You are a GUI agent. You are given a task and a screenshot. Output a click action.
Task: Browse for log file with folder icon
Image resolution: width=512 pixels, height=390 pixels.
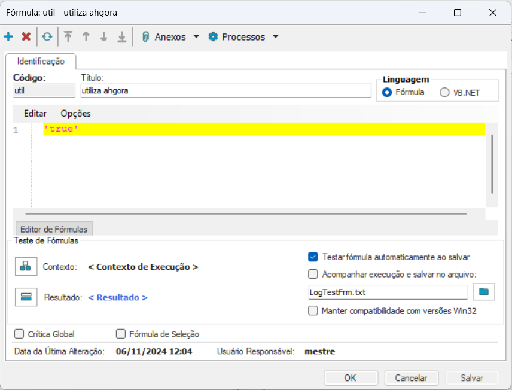tap(484, 292)
